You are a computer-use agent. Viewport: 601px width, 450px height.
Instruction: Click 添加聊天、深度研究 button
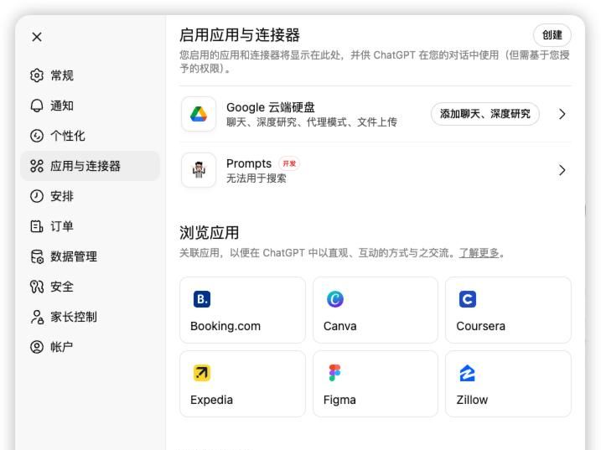(x=484, y=114)
